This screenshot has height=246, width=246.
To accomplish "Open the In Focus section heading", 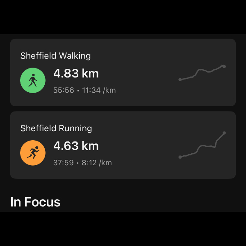I will point(35,202).
